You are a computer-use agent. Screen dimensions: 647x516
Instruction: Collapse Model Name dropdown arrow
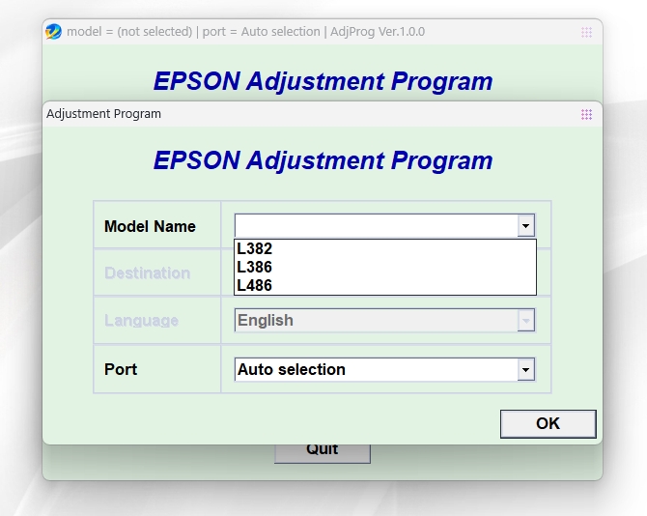tap(525, 226)
